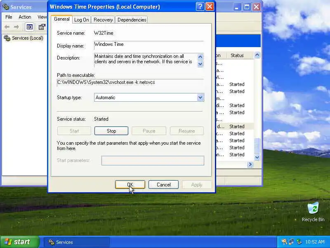Click inside the Display name field
This screenshot has height=248, width=330.
149,45
